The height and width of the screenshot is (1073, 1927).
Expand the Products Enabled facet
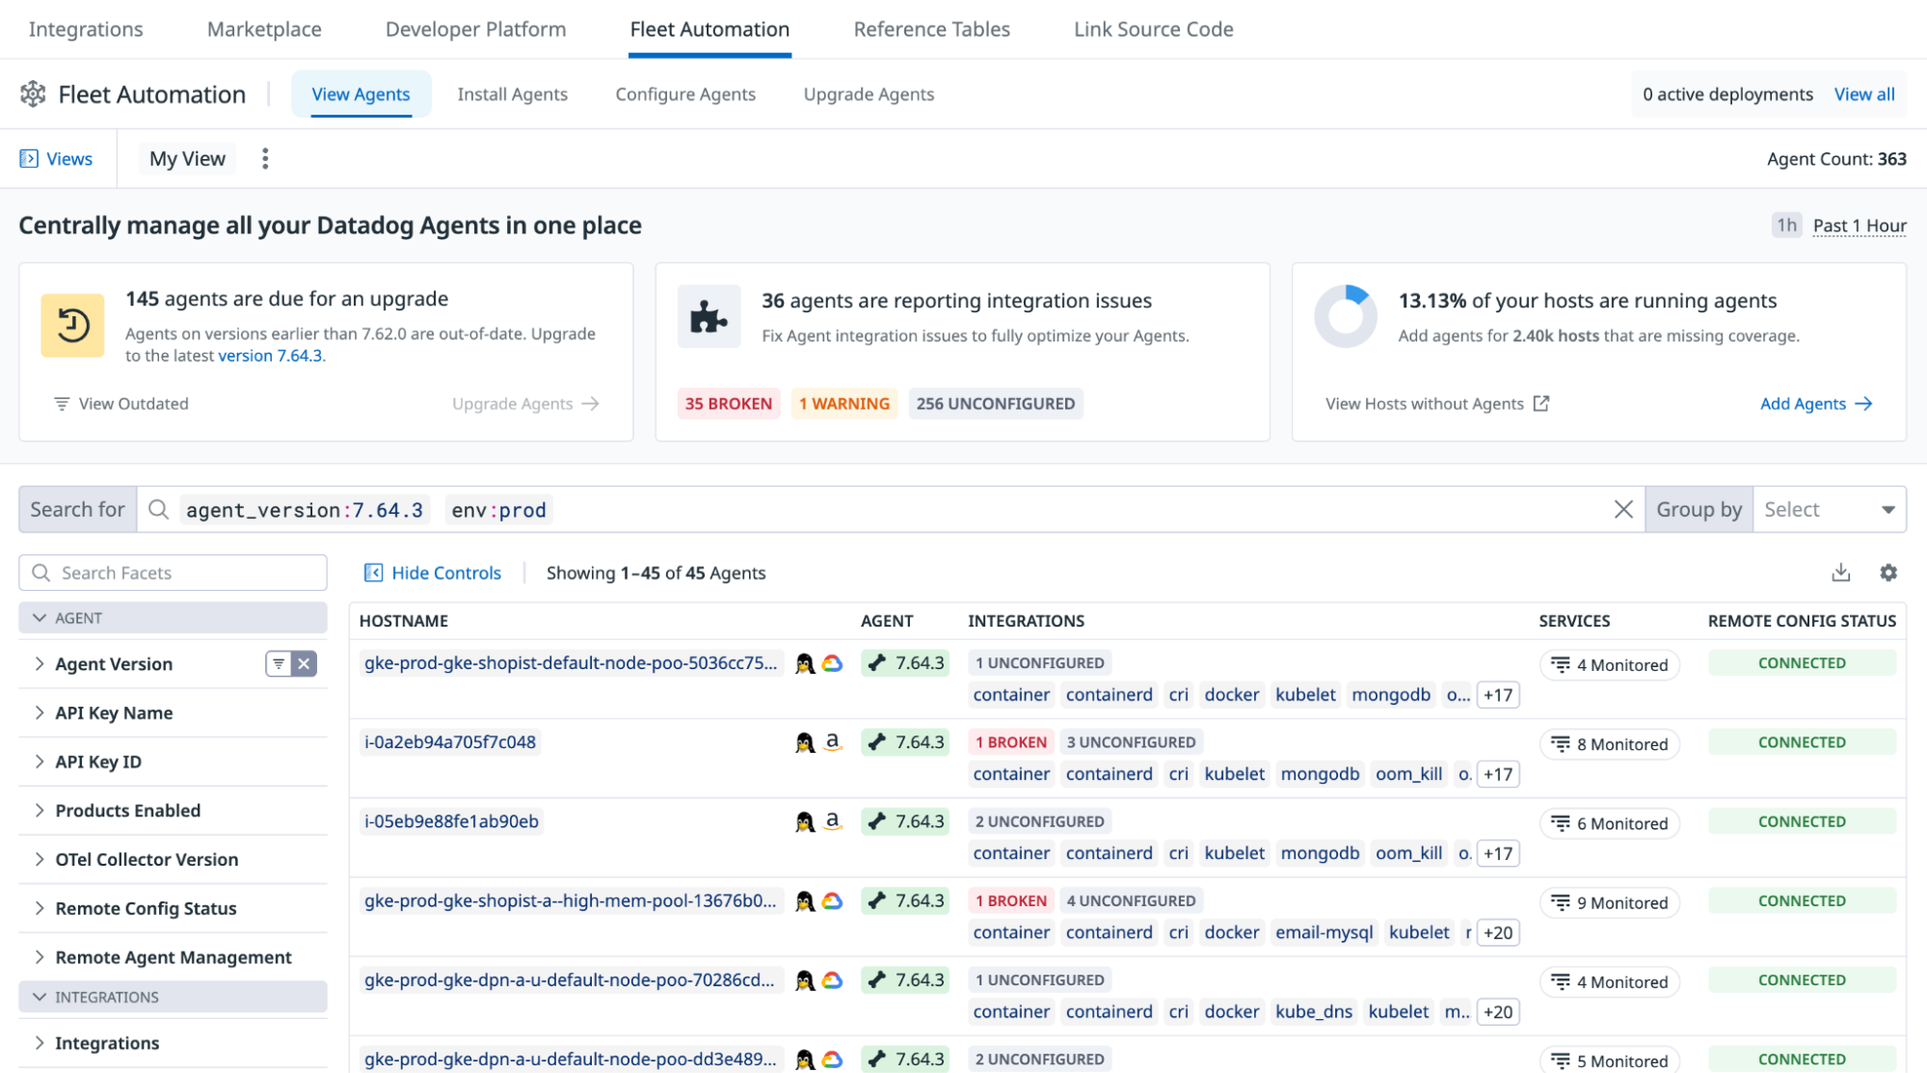40,810
